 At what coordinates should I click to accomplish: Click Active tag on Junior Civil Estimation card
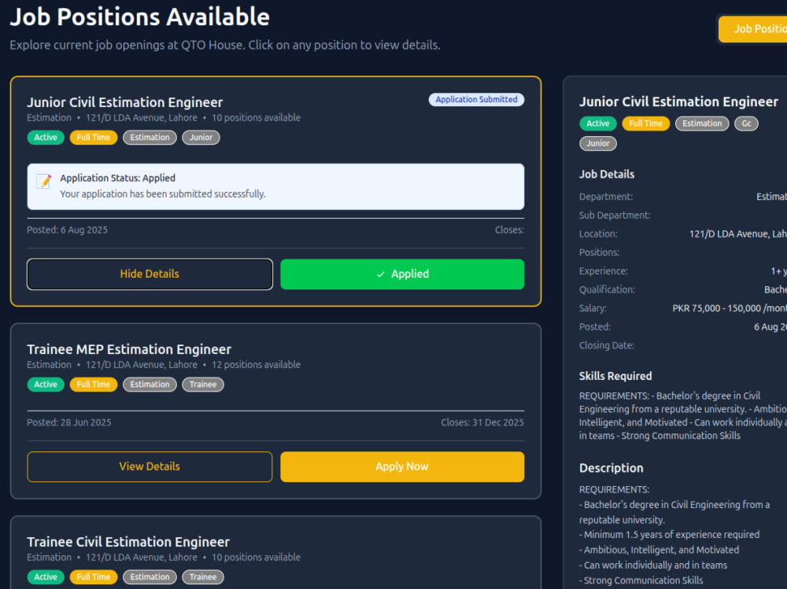(46, 138)
